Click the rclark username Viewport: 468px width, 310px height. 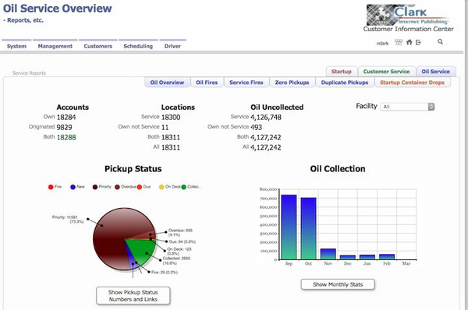[x=382, y=43]
